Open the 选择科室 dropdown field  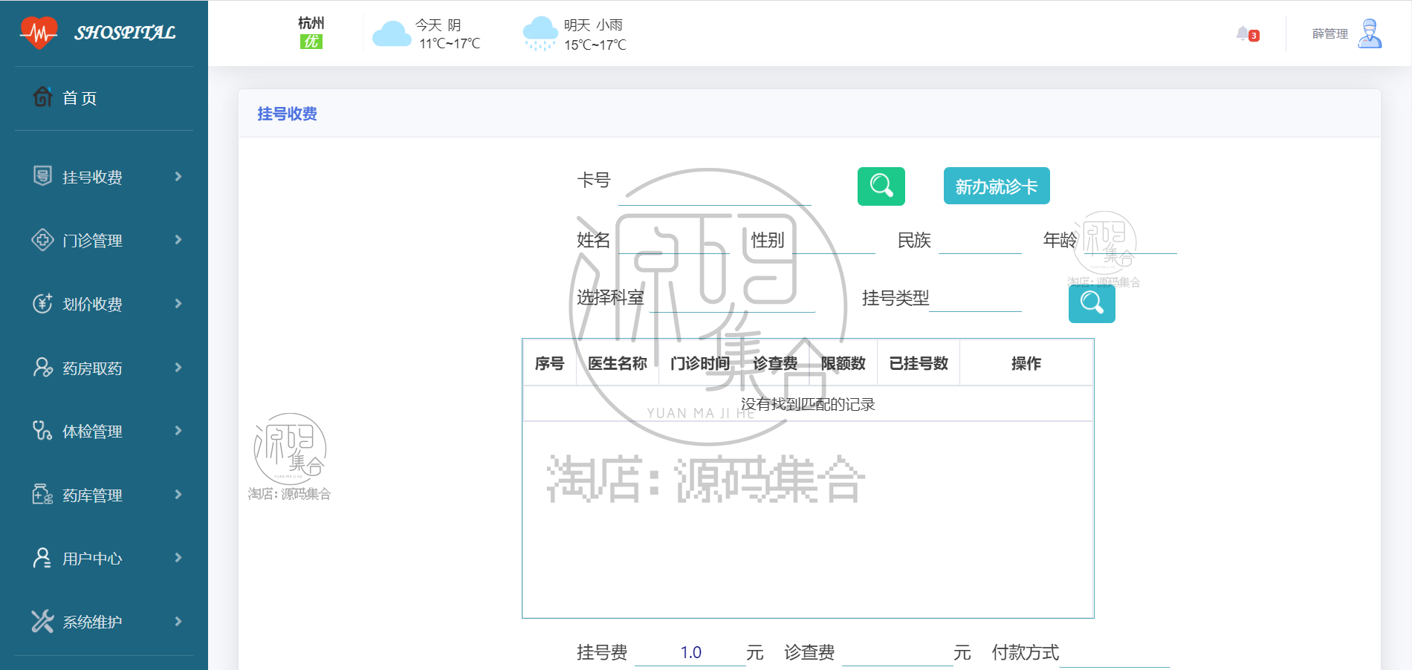(x=732, y=299)
